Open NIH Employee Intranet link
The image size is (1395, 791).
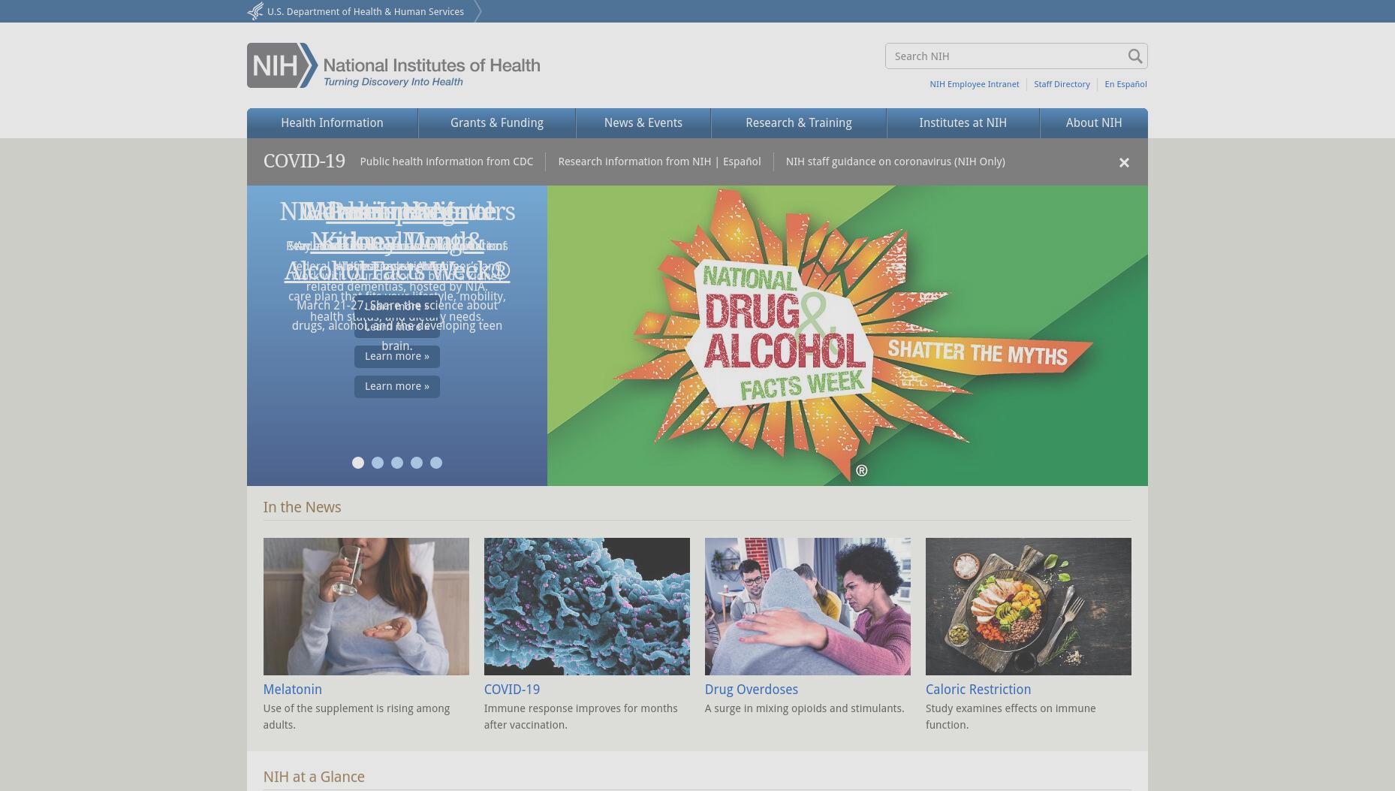click(975, 84)
